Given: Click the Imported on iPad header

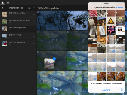Looking at the screenshot, I should (16, 8).
